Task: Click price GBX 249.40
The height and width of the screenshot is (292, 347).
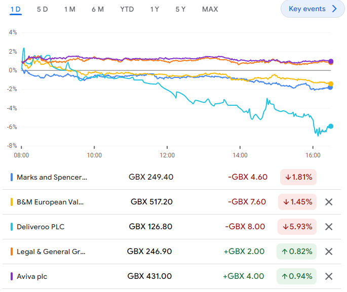Action: point(151,177)
